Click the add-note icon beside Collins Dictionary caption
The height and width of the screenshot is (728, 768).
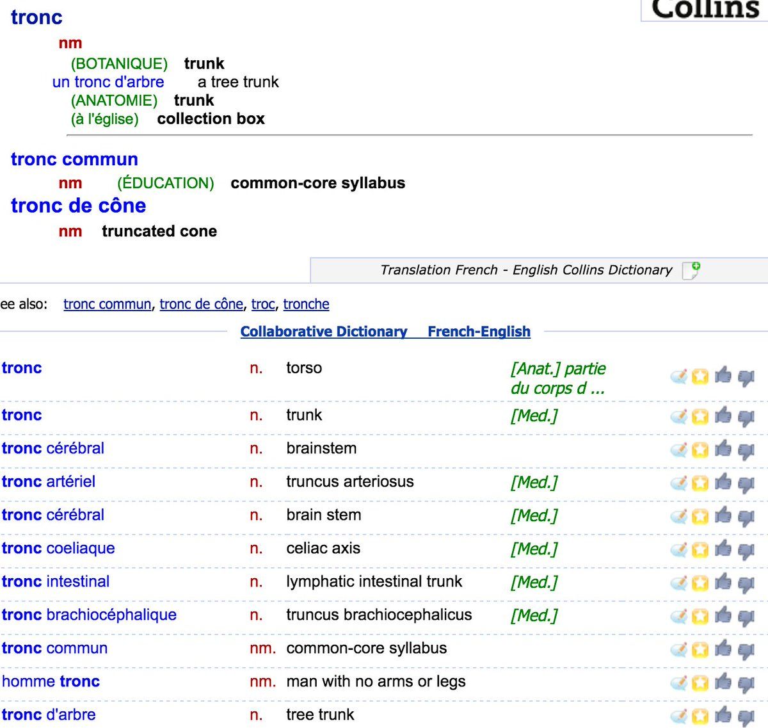click(x=691, y=270)
